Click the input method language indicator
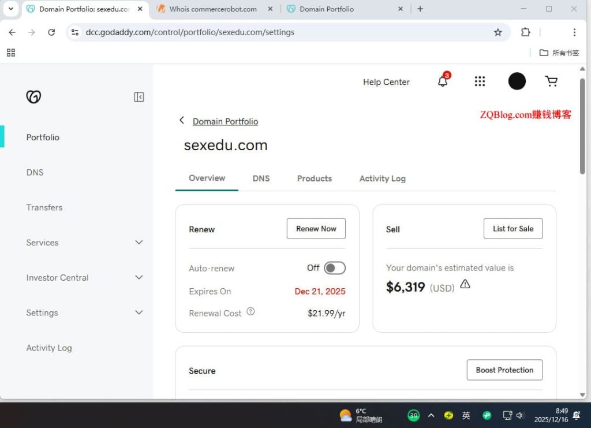This screenshot has width=591, height=428. tap(466, 415)
